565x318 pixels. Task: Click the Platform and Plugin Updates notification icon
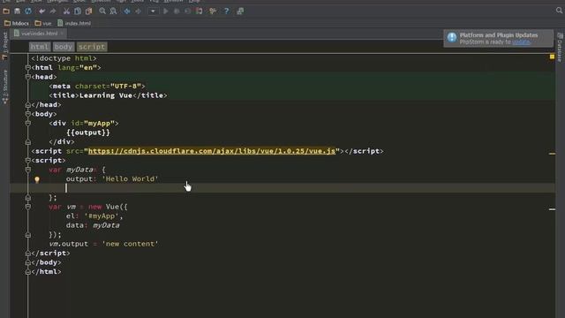click(452, 37)
